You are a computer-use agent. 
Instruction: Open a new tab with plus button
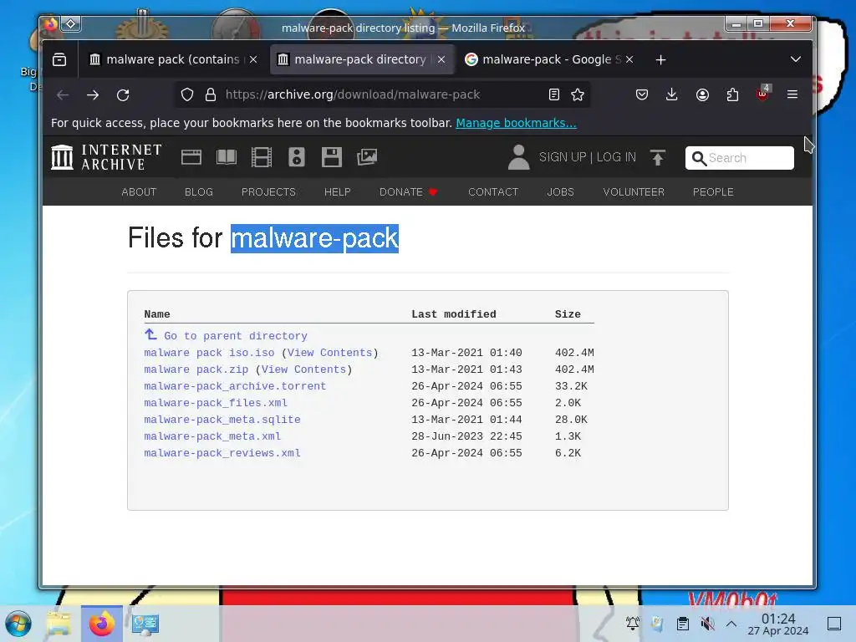point(660,59)
